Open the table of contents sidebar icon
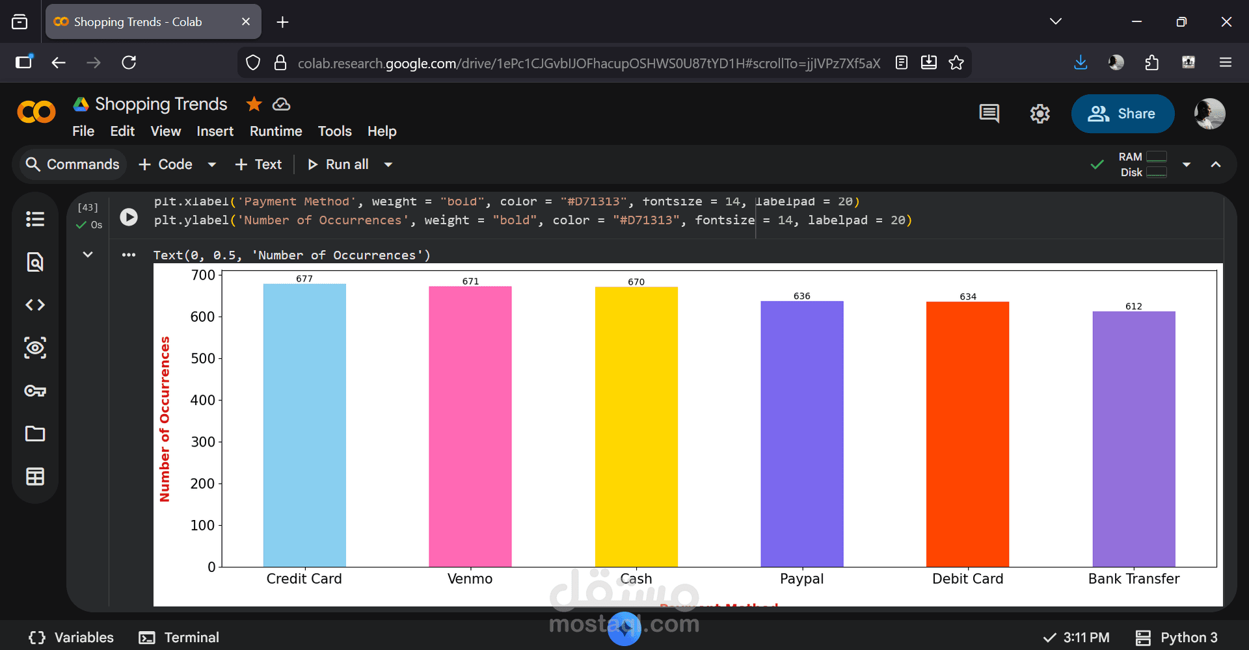This screenshot has height=650, width=1249. point(35,219)
